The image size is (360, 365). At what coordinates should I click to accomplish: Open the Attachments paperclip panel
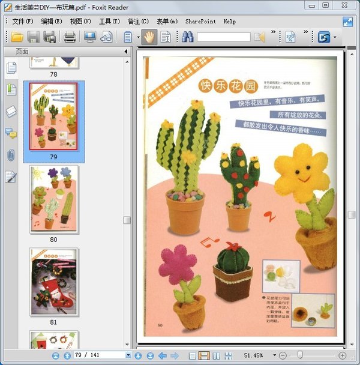(11, 155)
